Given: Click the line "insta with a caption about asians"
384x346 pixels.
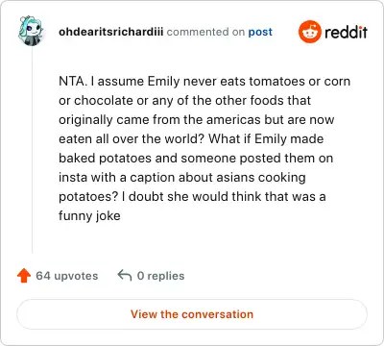Looking at the screenshot, I should tap(182, 178).
